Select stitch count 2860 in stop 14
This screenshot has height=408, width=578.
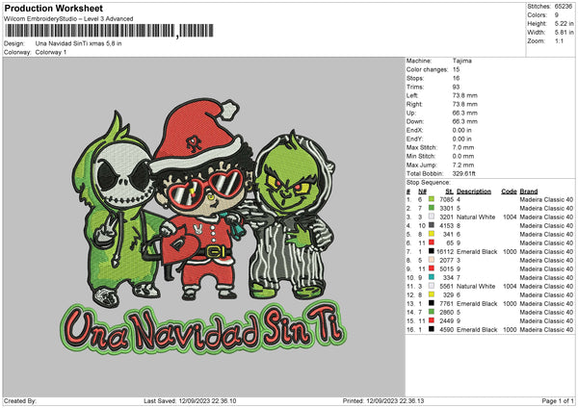tap(446, 313)
